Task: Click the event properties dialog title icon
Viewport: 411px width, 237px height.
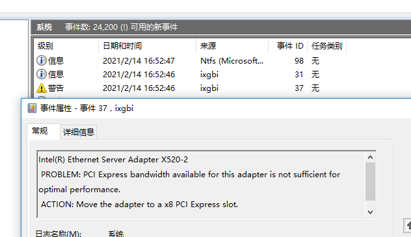Action: [x=32, y=108]
